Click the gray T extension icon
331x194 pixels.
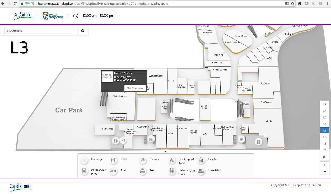coord(321,4)
